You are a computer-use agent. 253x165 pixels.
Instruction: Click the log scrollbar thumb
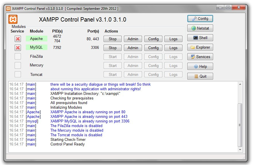point(240,125)
